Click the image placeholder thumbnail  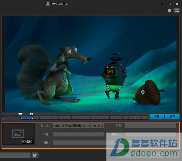pyautogui.click(x=18, y=134)
